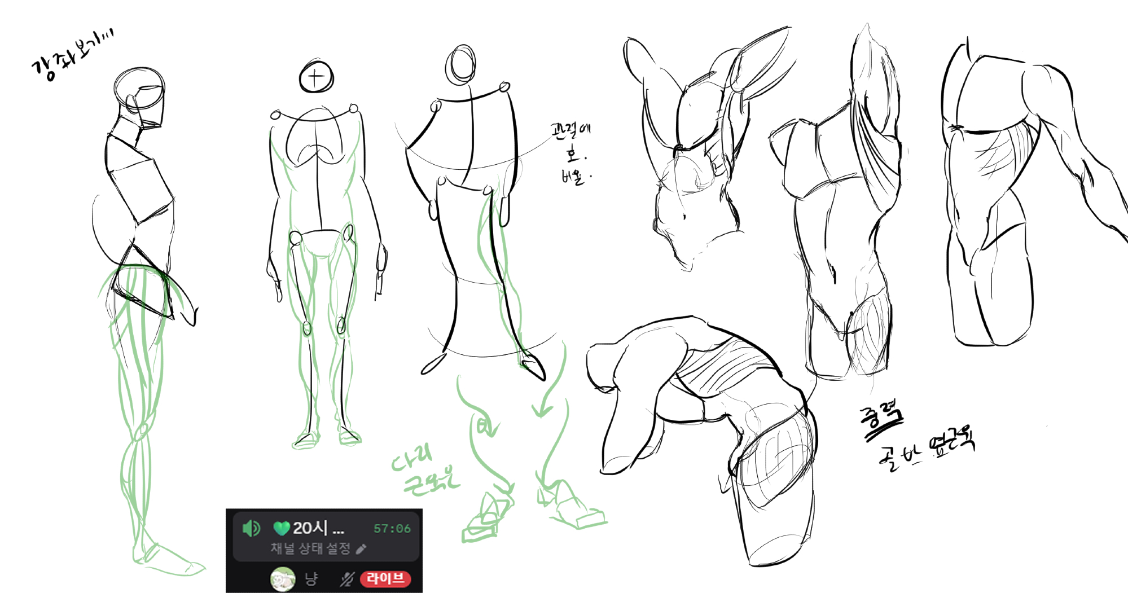Click the circle head with cross mark
The image size is (1128, 606).
(316, 77)
